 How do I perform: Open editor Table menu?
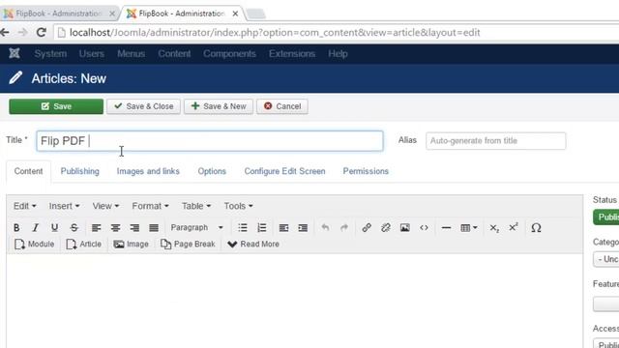195,206
